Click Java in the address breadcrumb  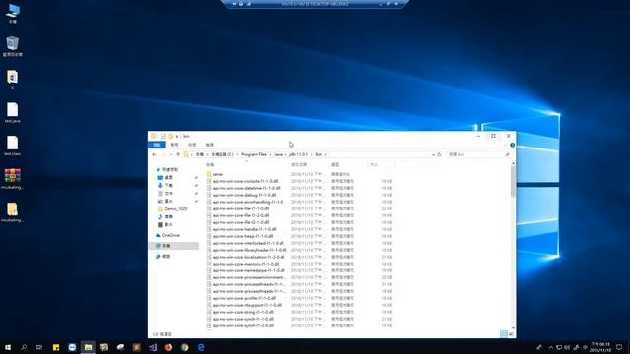point(278,154)
